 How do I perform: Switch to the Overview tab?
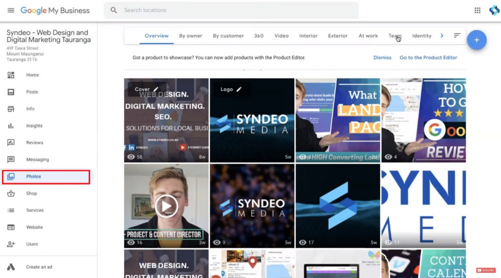(156, 35)
